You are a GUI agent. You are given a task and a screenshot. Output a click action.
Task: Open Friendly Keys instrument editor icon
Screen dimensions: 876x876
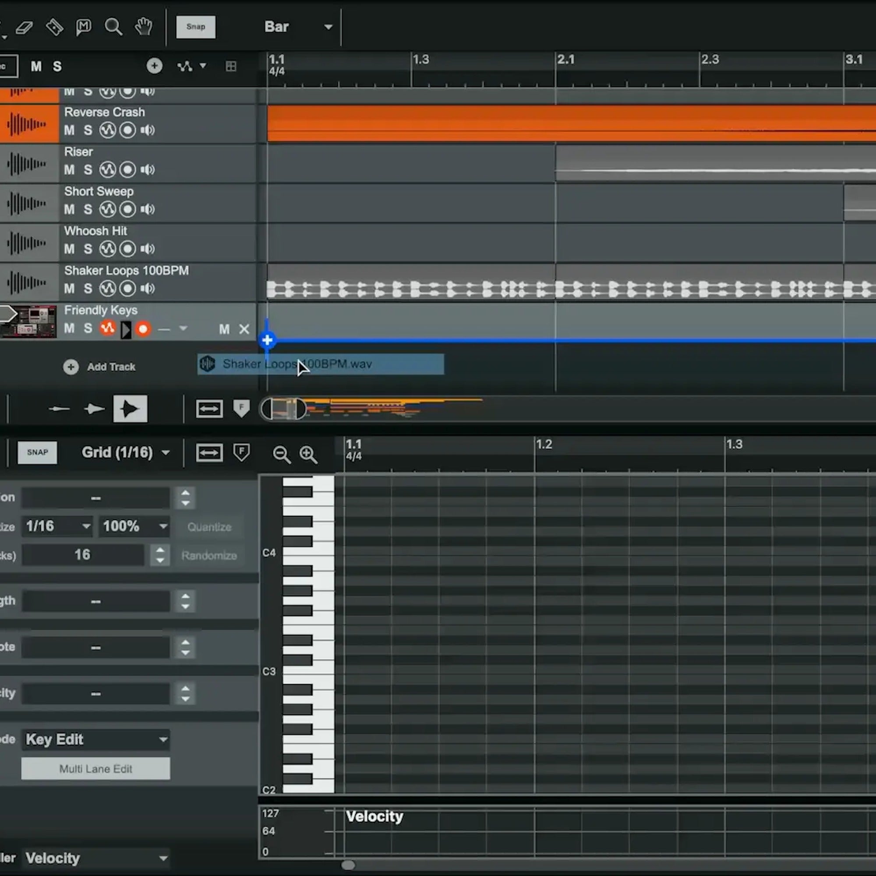(x=107, y=328)
